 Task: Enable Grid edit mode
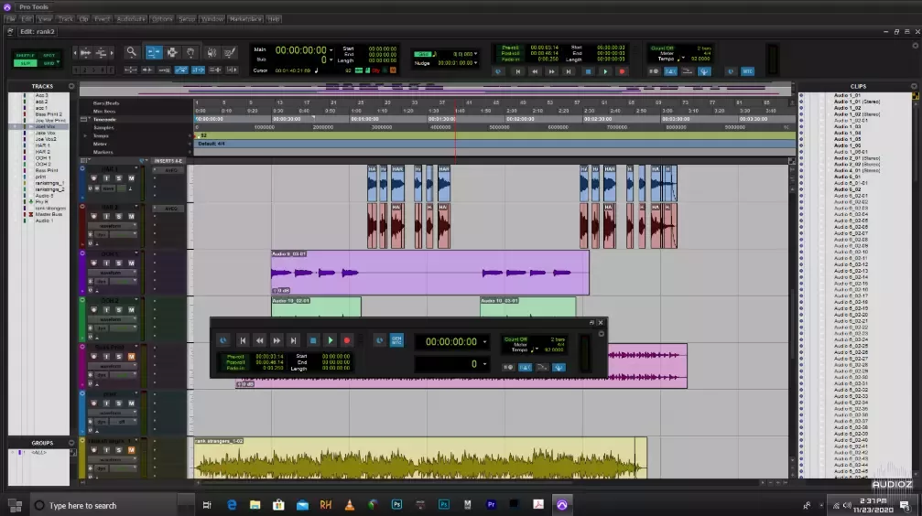[x=49, y=63]
